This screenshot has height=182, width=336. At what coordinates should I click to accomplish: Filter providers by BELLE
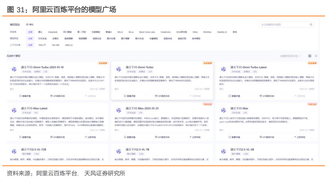(120, 32)
